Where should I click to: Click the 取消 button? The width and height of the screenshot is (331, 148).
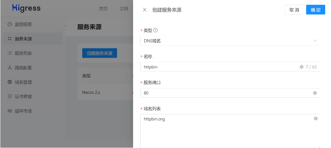pos(294,10)
